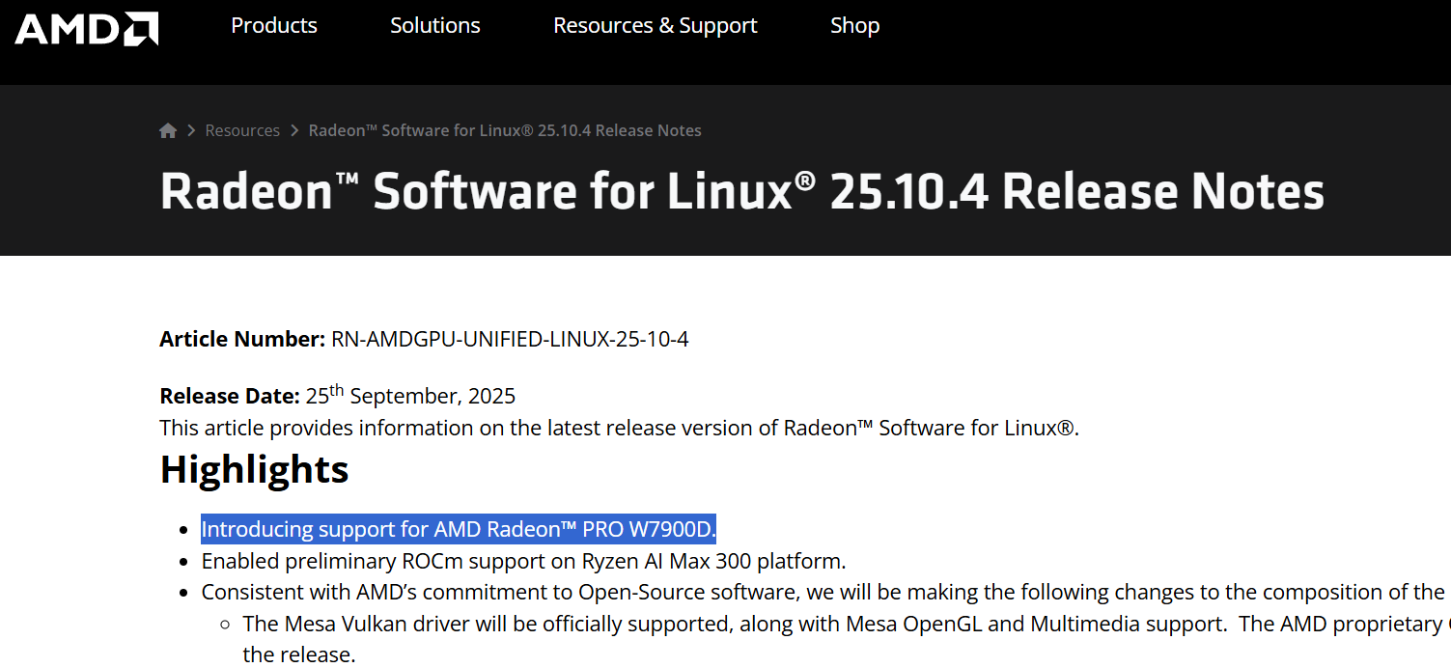Open the Shop menu

(854, 26)
